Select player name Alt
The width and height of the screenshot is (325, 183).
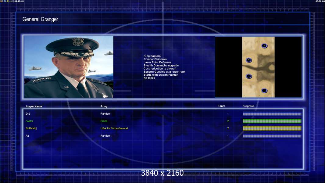click(27, 136)
